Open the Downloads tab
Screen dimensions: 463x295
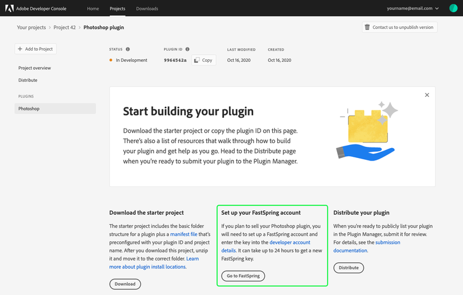point(147,9)
